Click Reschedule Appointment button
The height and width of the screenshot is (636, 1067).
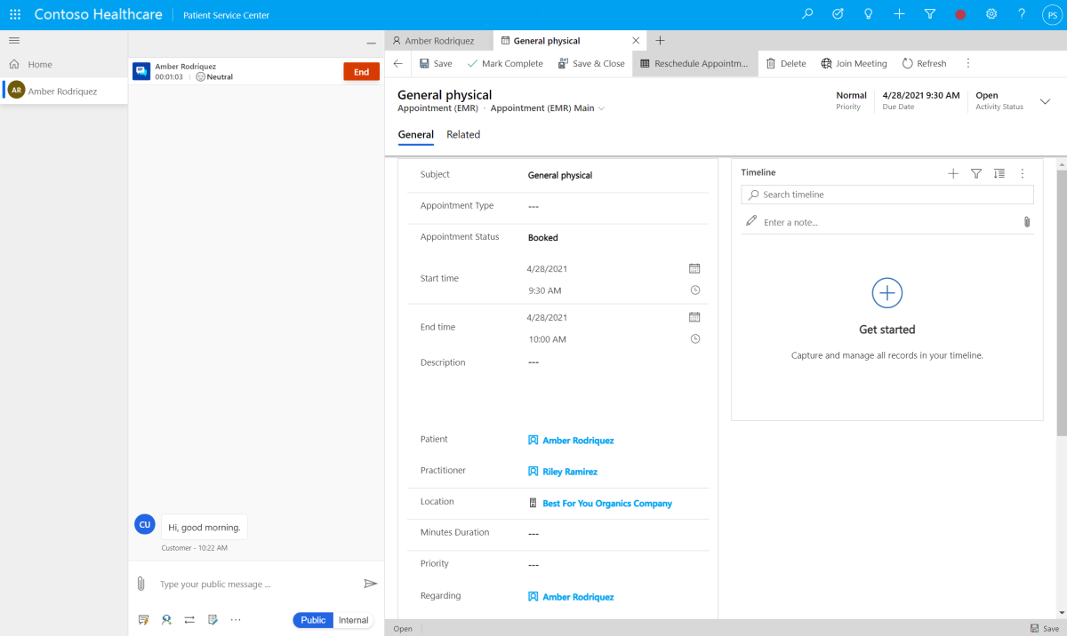click(695, 64)
